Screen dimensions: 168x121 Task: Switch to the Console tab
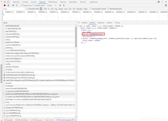tap(25, 2)
